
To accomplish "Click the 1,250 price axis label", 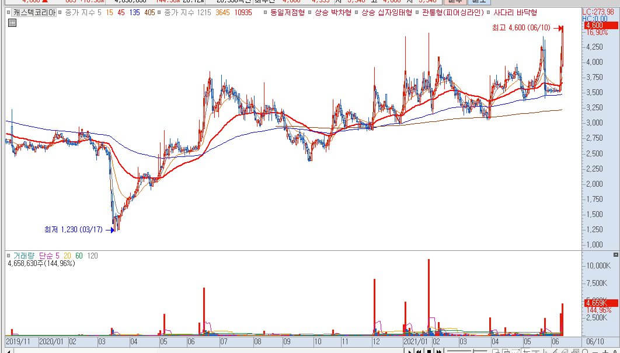I will click(594, 229).
